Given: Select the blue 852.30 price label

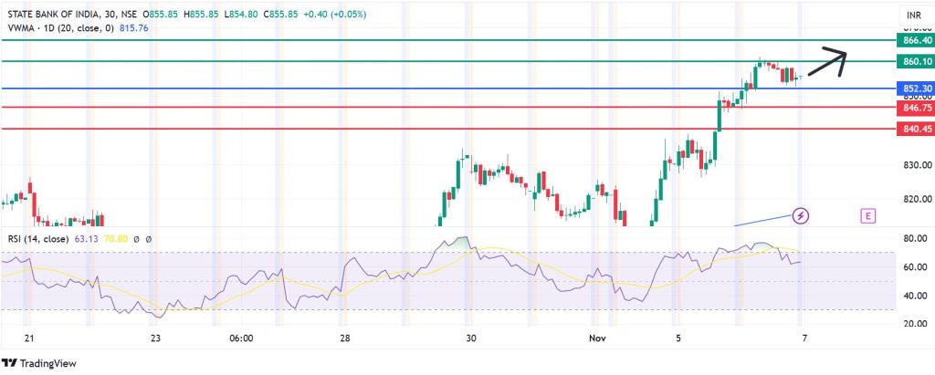Looking at the screenshot, I should coord(915,89).
